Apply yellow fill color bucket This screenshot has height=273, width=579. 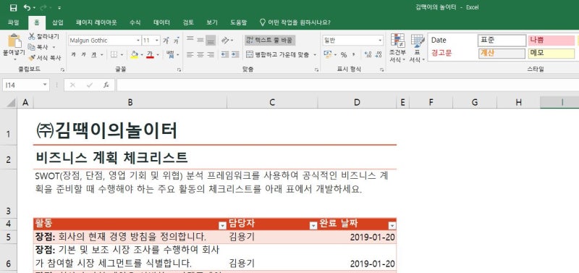pyautogui.click(x=134, y=55)
